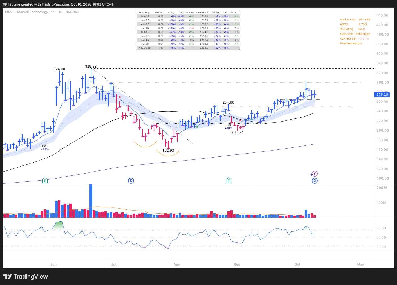Click the Nov label on time axis

point(360,265)
